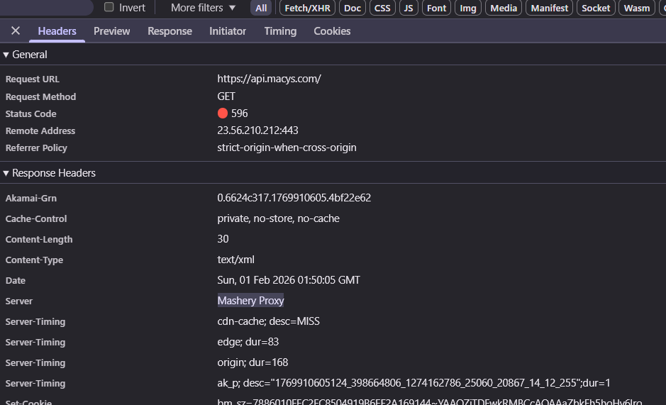The height and width of the screenshot is (405, 666).
Task: Collapse the Response Headers section
Action: pos(6,173)
